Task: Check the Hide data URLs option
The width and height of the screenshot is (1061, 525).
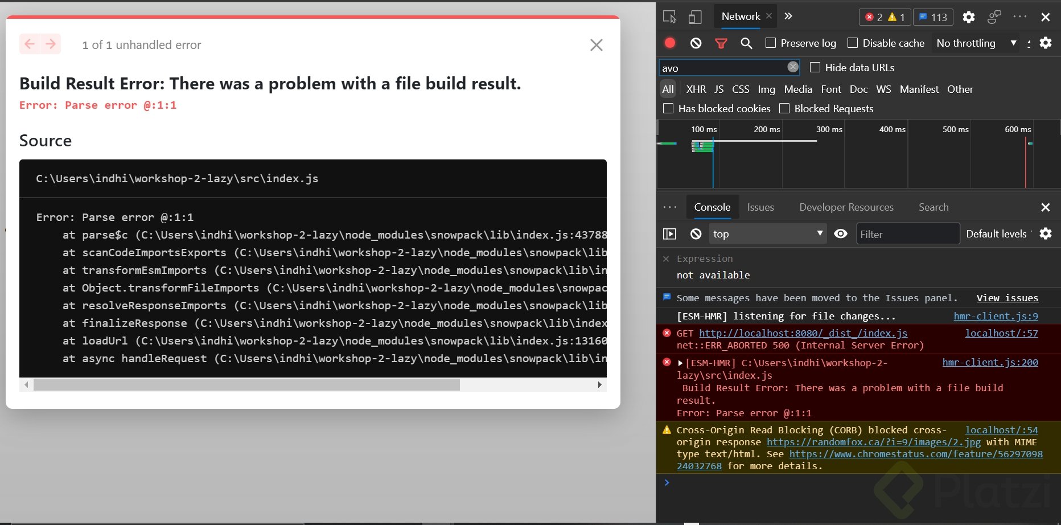Action: click(815, 67)
